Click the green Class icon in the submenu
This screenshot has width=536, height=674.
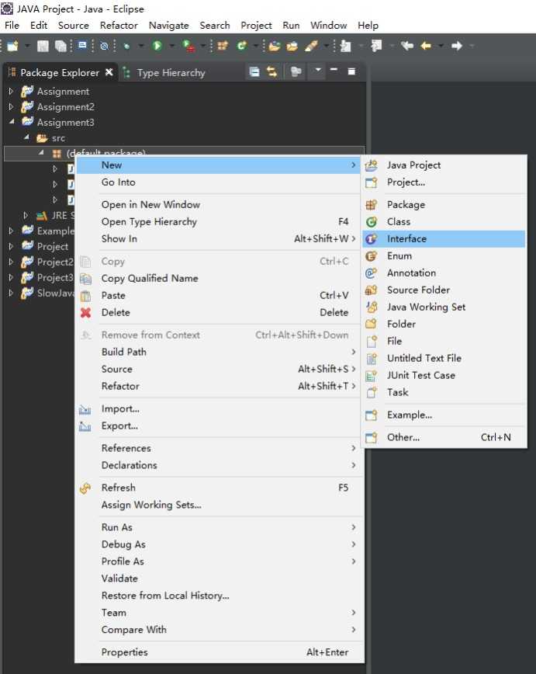tap(372, 222)
